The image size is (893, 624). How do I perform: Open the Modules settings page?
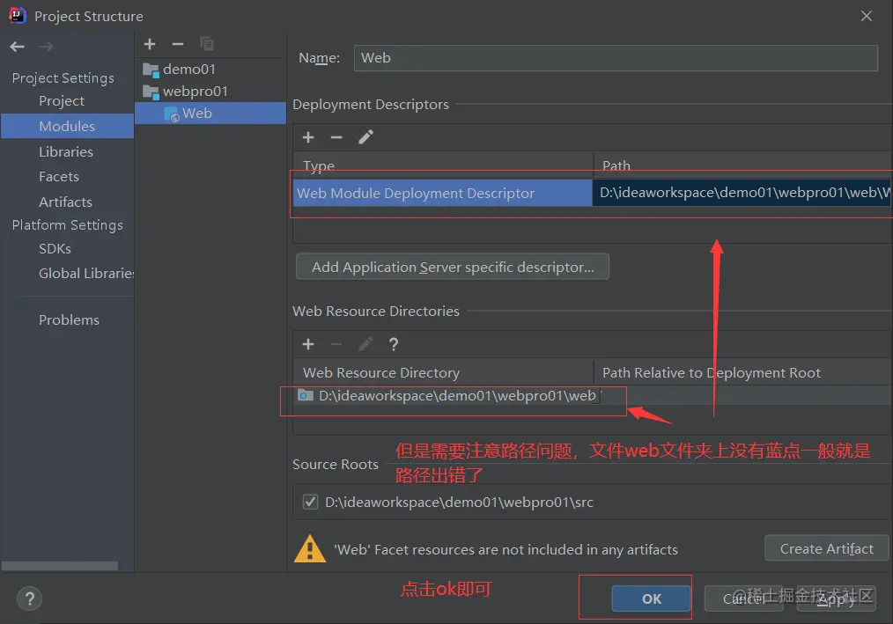pyautogui.click(x=67, y=126)
